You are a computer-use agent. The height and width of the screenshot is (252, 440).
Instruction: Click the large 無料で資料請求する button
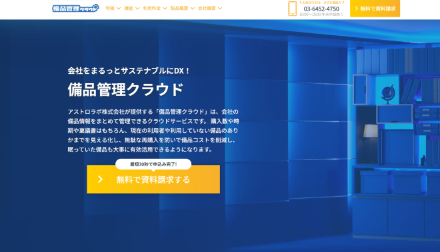pos(153,180)
